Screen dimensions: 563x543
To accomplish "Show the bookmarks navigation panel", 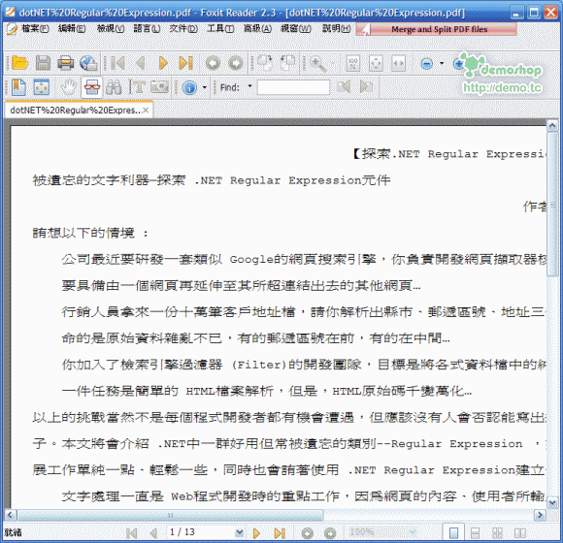I will point(18,87).
